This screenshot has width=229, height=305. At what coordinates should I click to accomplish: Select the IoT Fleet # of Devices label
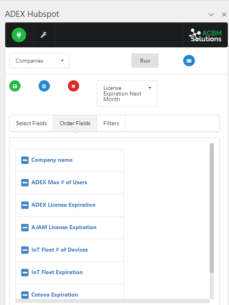coord(59,250)
